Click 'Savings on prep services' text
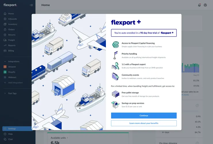This screenshot has height=144, width=213. pos(133,103)
